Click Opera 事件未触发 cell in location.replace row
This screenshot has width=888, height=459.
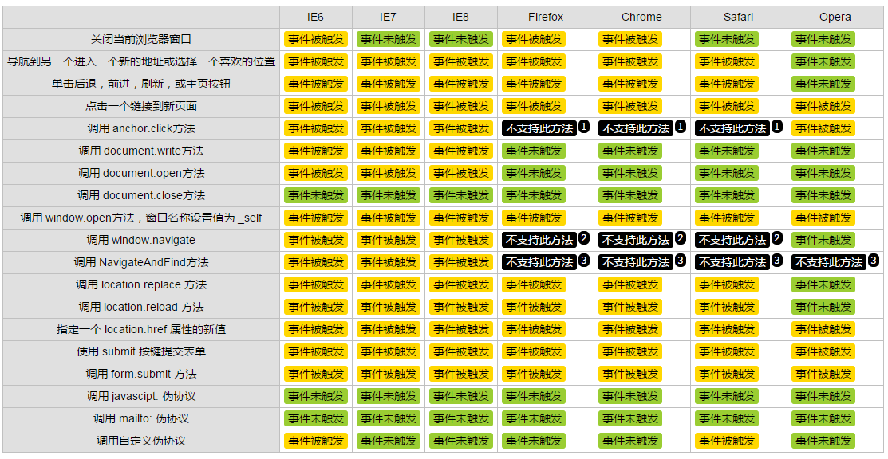(823, 284)
